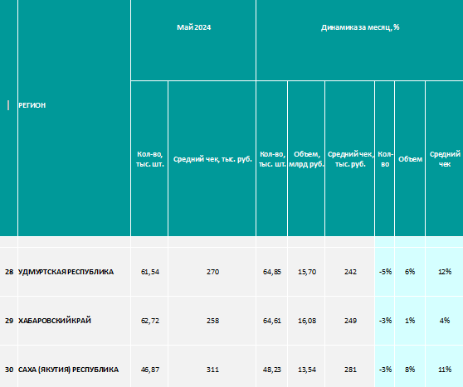Click the 11% cell
Viewport: 463px width, 387px height.
[x=445, y=366]
